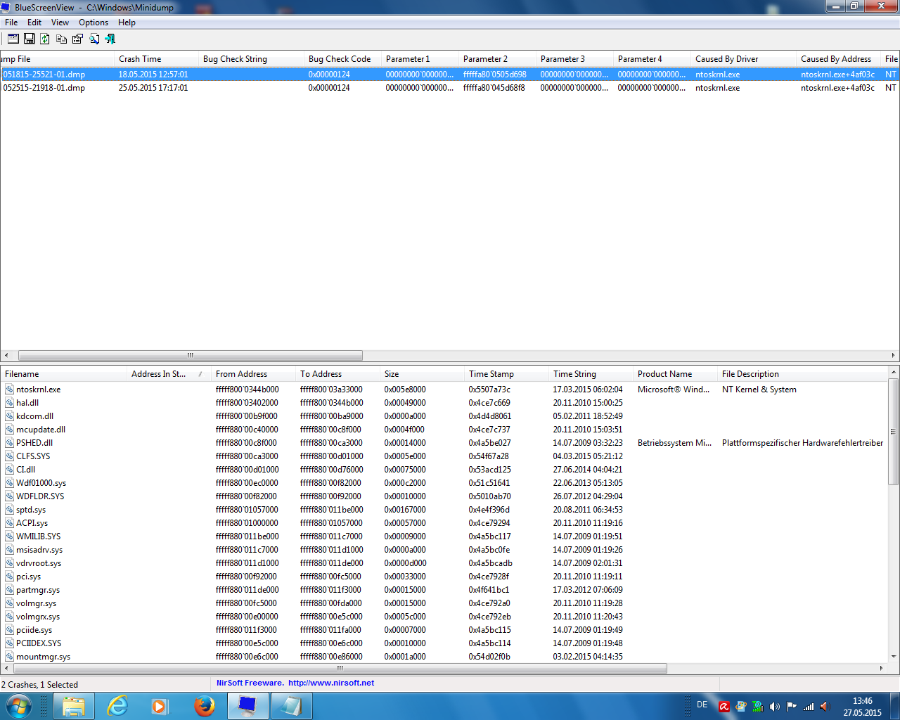
Task: Sort by Caused By Address column
Action: pyautogui.click(x=838, y=59)
